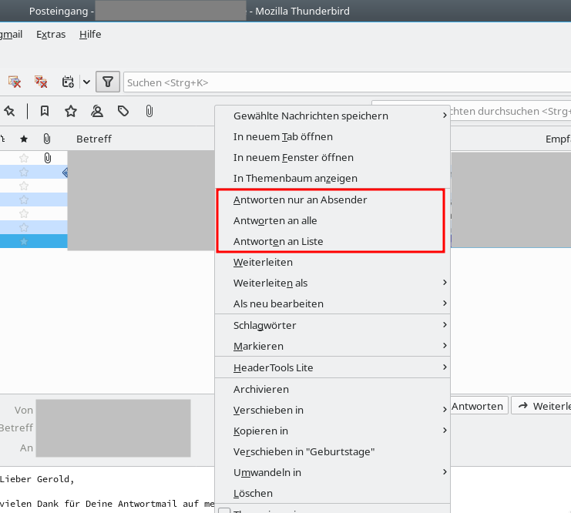Toggle the quick filter funnel button
Screen dimensions: 571x513
tap(109, 82)
